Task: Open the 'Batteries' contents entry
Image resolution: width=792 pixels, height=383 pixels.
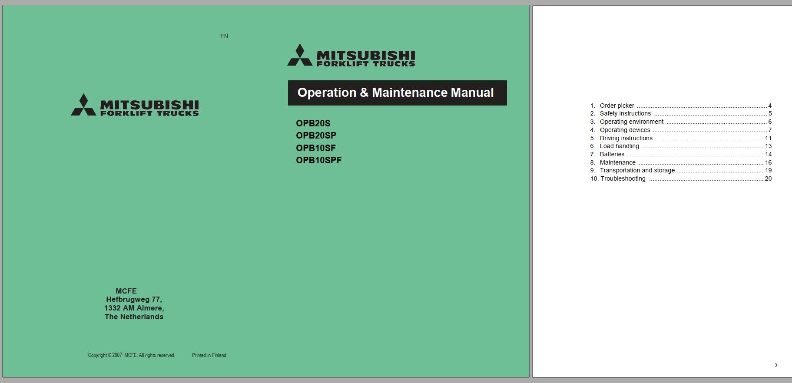Action: [x=681, y=154]
